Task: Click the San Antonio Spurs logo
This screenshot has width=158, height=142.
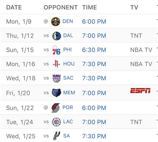Action: [56, 136]
